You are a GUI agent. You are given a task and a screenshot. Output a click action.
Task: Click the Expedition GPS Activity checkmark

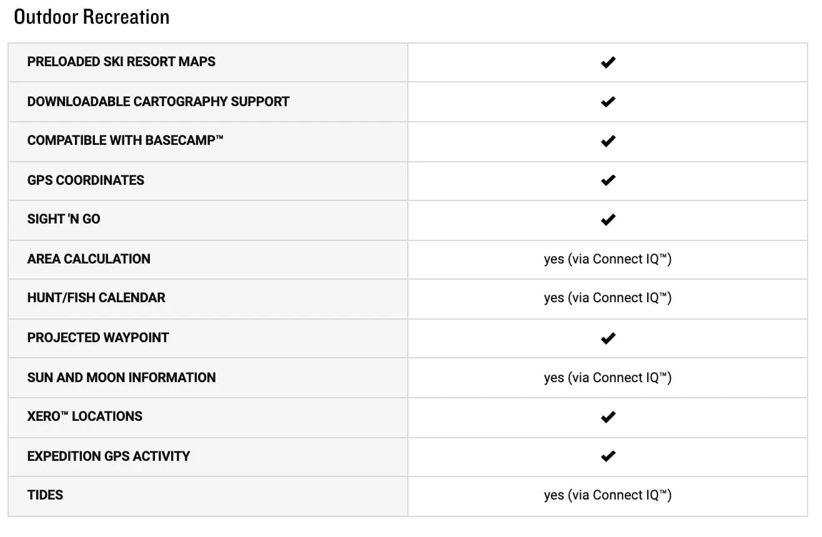(608, 456)
